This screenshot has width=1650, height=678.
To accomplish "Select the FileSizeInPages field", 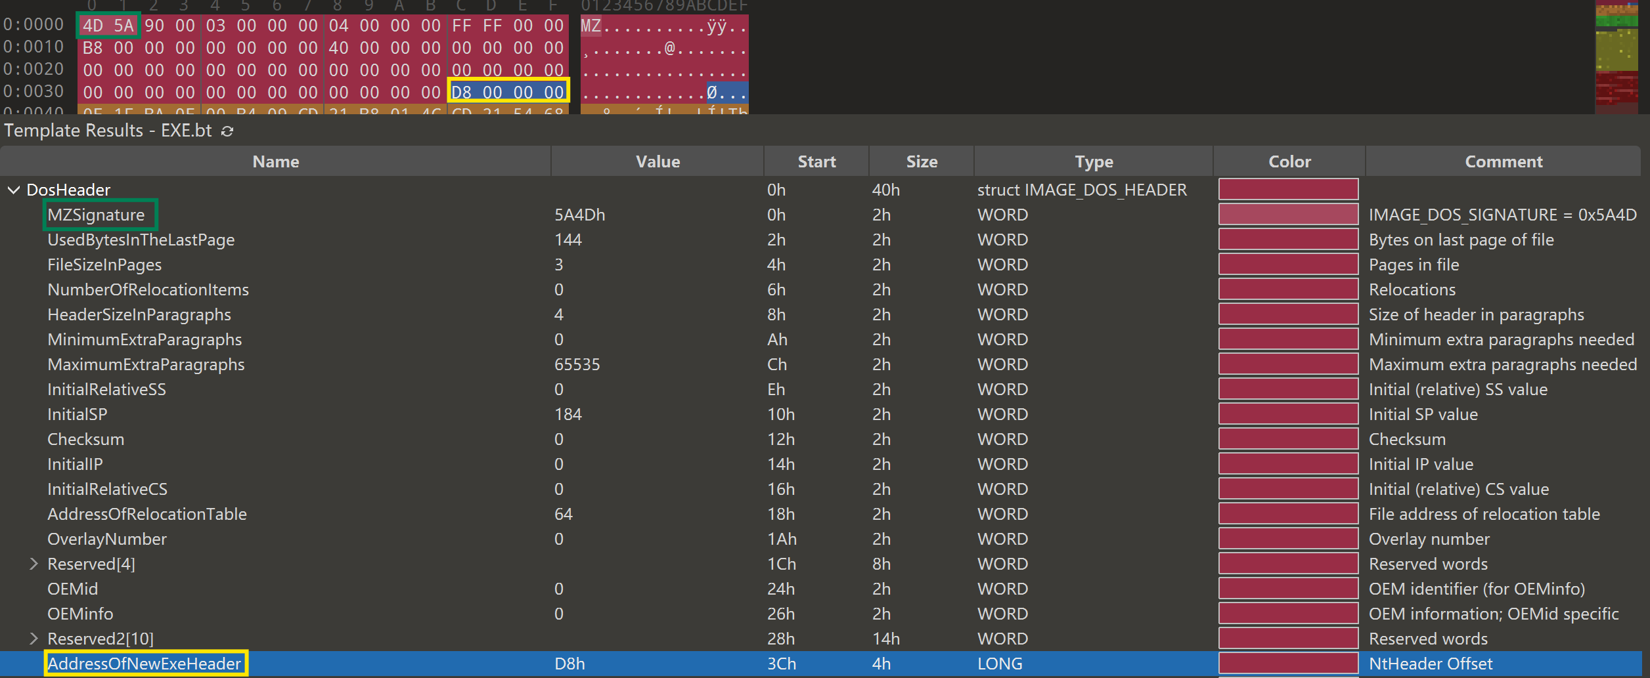I will (104, 265).
